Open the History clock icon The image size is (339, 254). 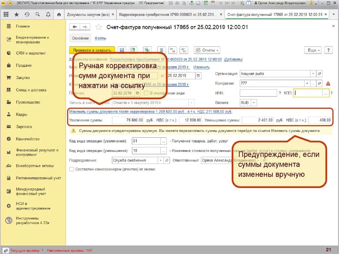point(27,15)
